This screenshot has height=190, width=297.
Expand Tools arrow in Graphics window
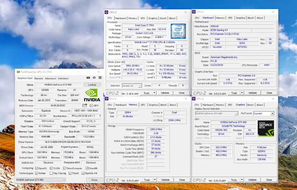click(242, 180)
